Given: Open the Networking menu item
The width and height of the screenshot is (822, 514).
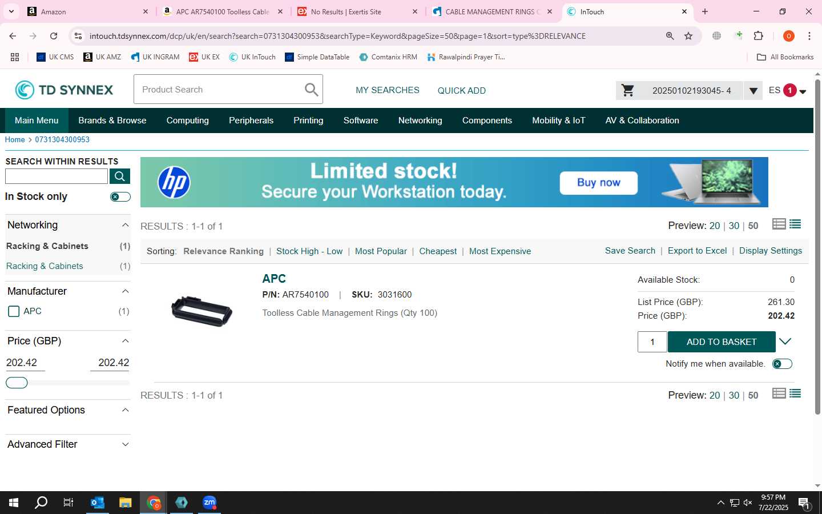Looking at the screenshot, I should pyautogui.click(x=420, y=121).
